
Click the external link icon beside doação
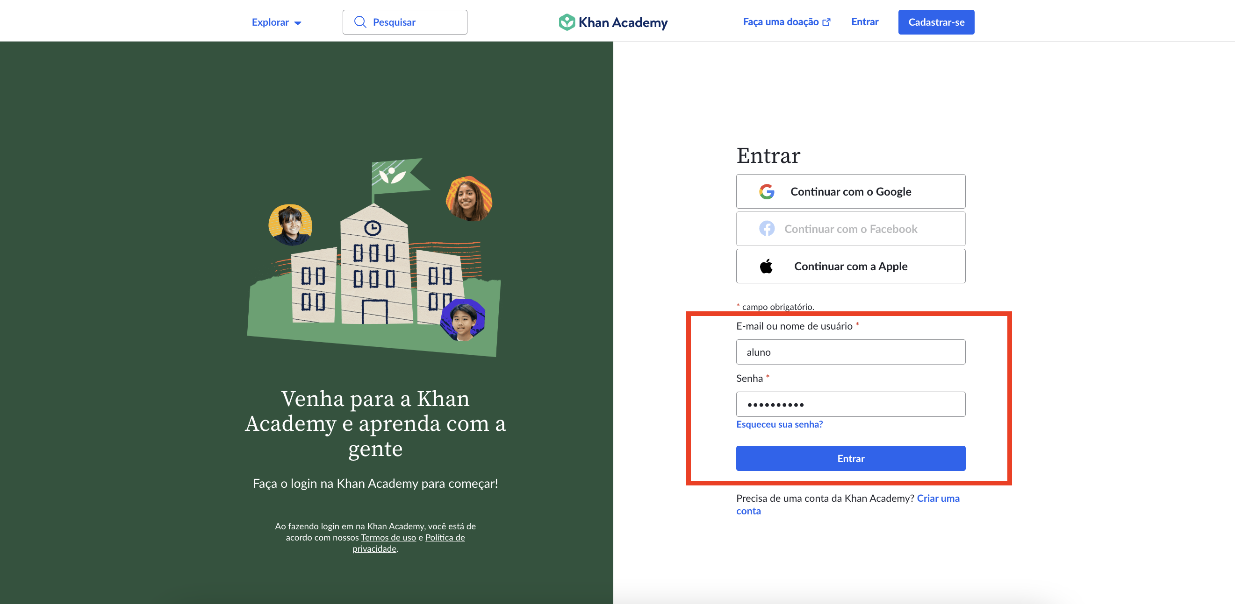click(x=826, y=22)
